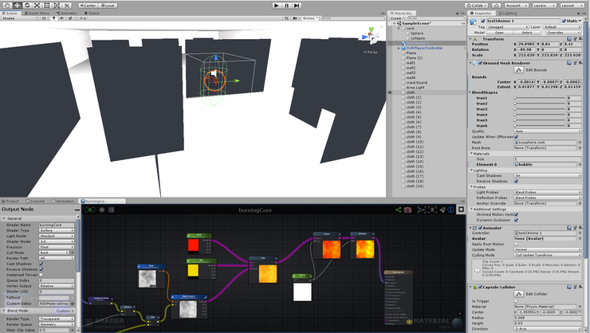Screen dimensions: 590x333
Task: Open the Transform component settings gear
Action: pos(580,39)
